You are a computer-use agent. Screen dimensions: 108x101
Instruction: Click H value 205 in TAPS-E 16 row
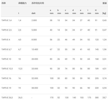tap(97, 78)
